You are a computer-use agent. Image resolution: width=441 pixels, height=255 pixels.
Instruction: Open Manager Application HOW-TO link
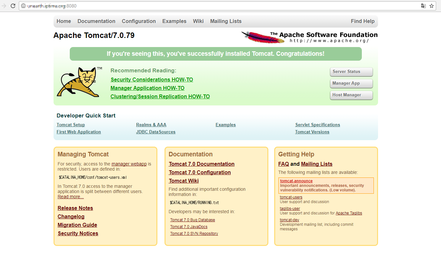click(147, 88)
